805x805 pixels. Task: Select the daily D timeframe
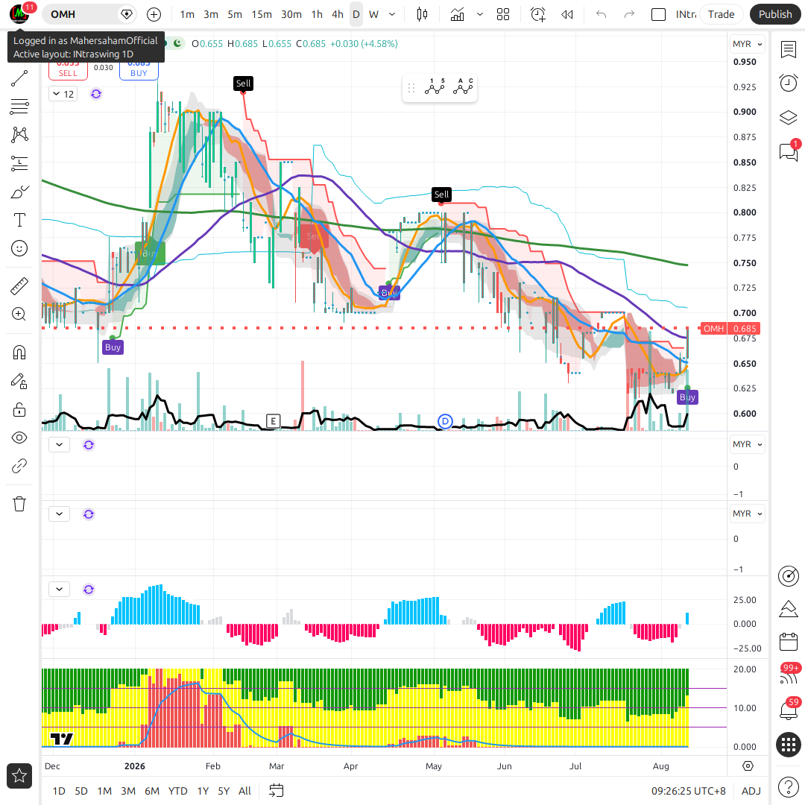[x=356, y=14]
